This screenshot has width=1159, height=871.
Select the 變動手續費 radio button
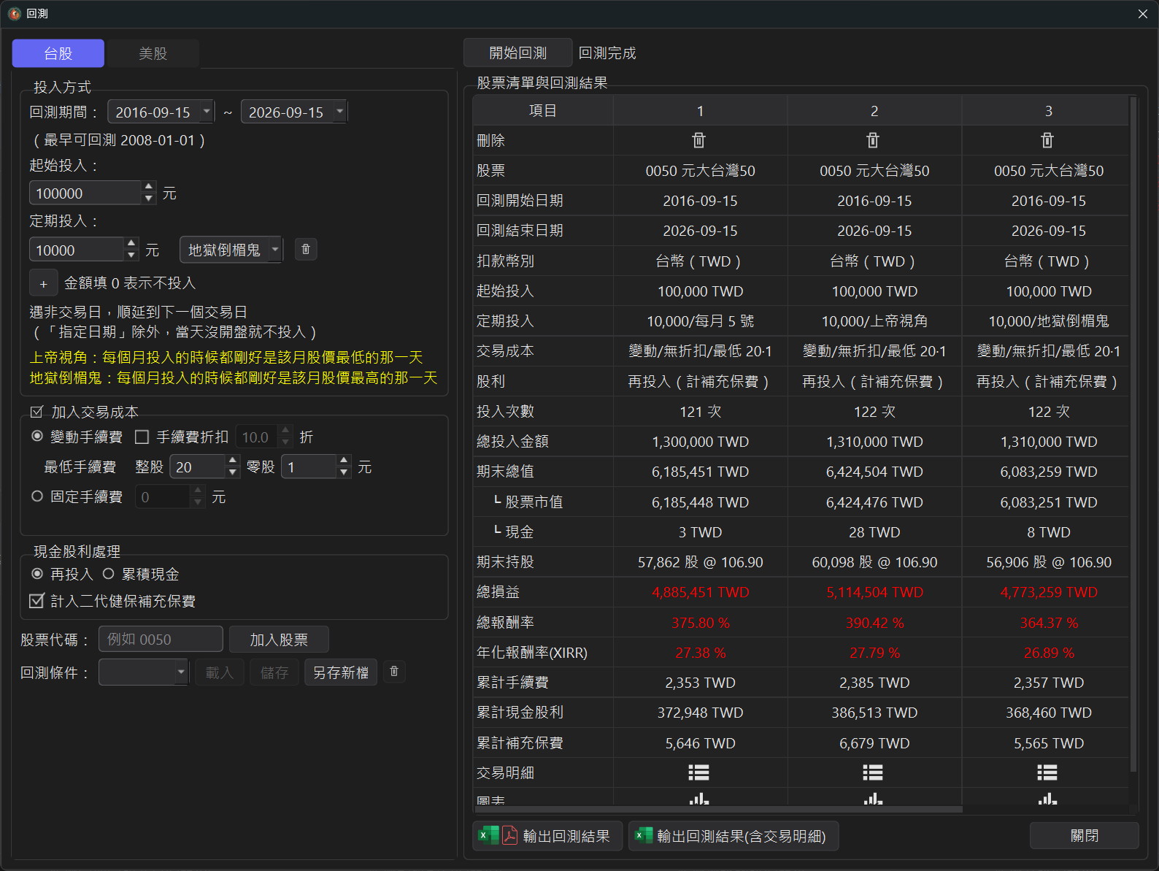37,436
